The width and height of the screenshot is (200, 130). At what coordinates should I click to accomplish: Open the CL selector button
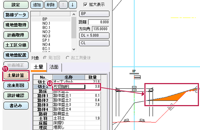coord(94,43)
